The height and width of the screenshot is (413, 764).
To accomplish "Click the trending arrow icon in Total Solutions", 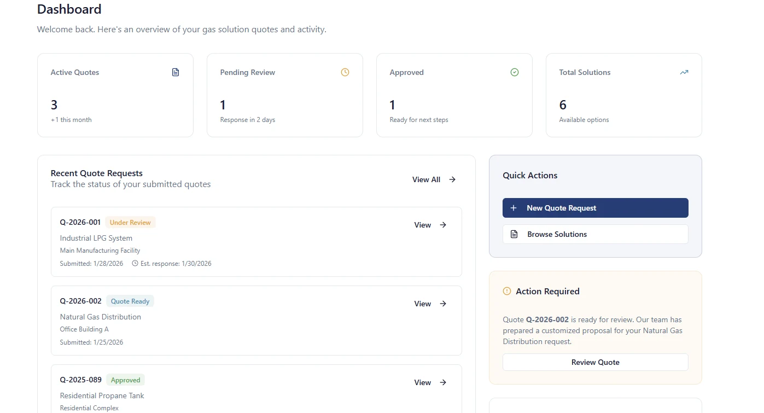I will pos(684,72).
